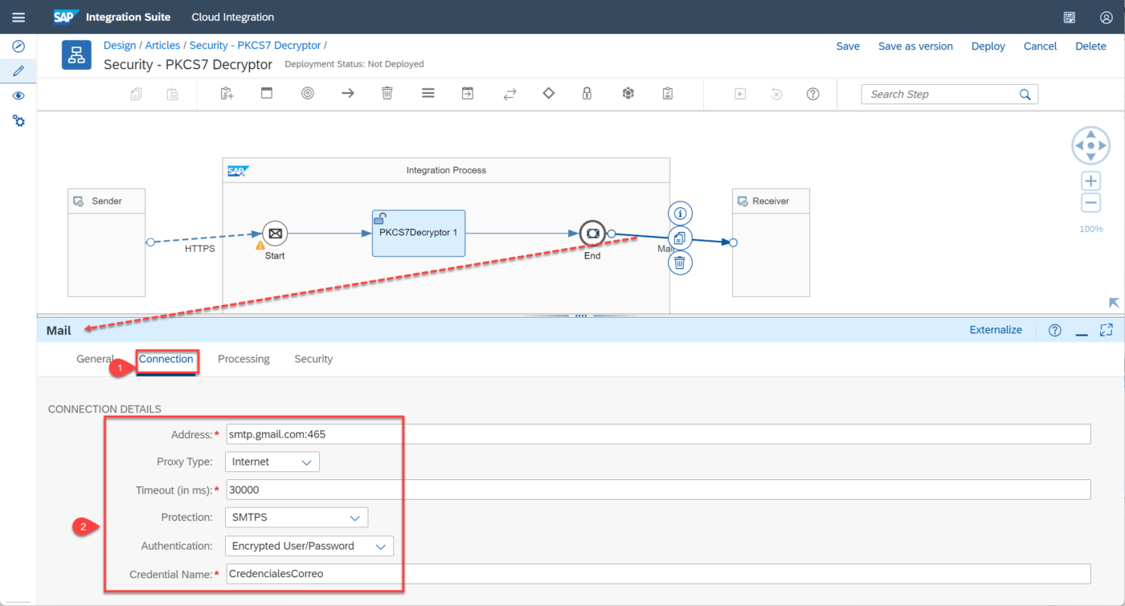
Task: Click the zoom in plus button
Action: (x=1090, y=181)
